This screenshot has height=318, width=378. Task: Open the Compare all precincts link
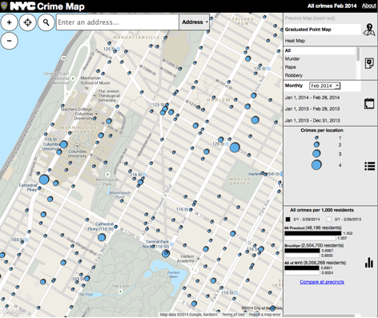[x=322, y=282]
